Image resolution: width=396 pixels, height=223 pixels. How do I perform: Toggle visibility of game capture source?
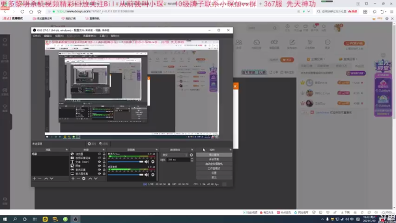point(99,170)
